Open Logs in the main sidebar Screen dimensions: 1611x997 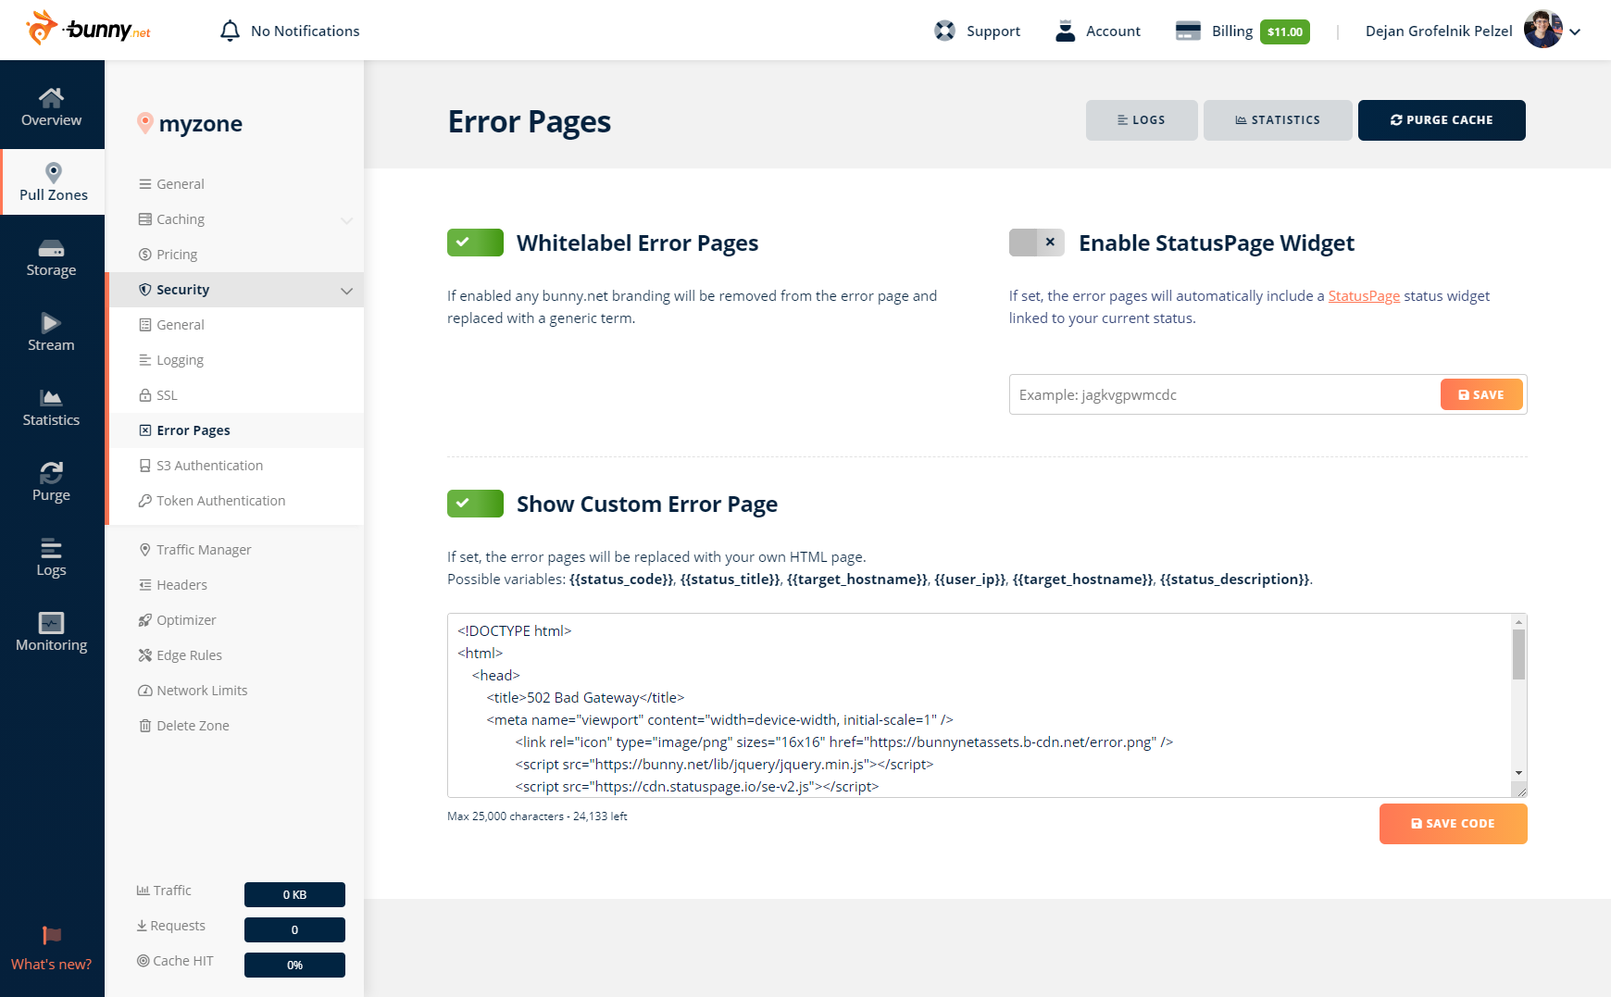point(52,557)
